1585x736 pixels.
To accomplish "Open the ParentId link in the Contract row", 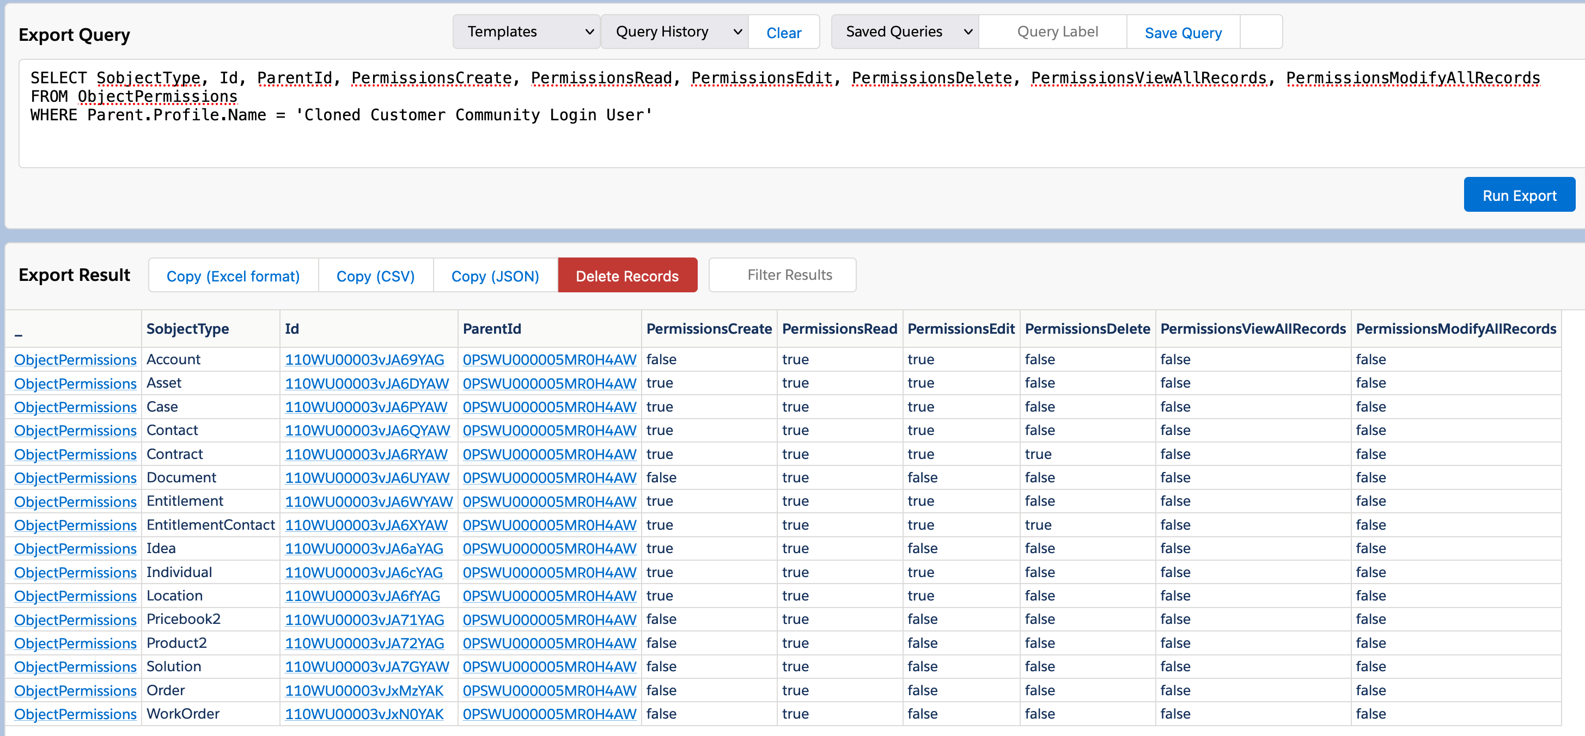I will click(549, 455).
